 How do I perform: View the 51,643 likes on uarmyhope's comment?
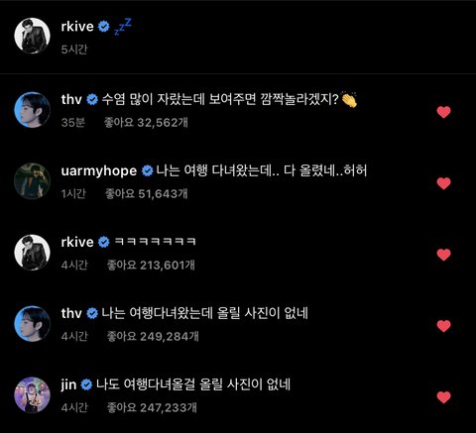coord(146,193)
